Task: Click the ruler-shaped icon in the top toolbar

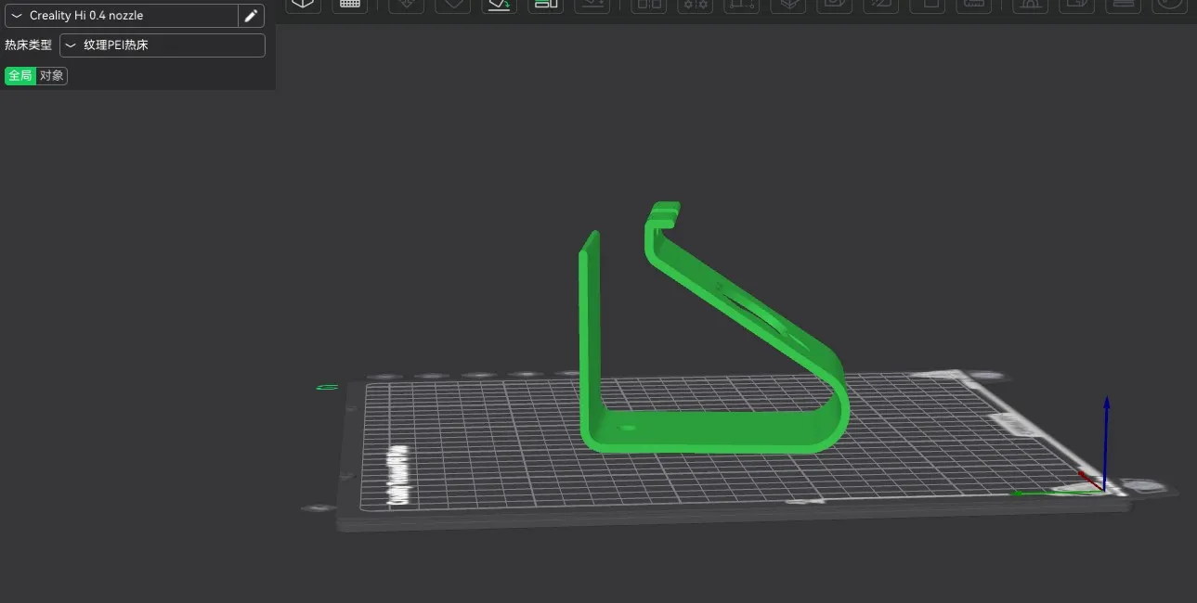Action: 973,5
